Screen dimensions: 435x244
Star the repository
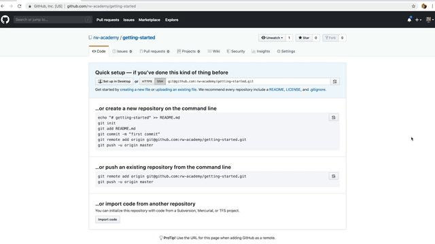[304, 38]
